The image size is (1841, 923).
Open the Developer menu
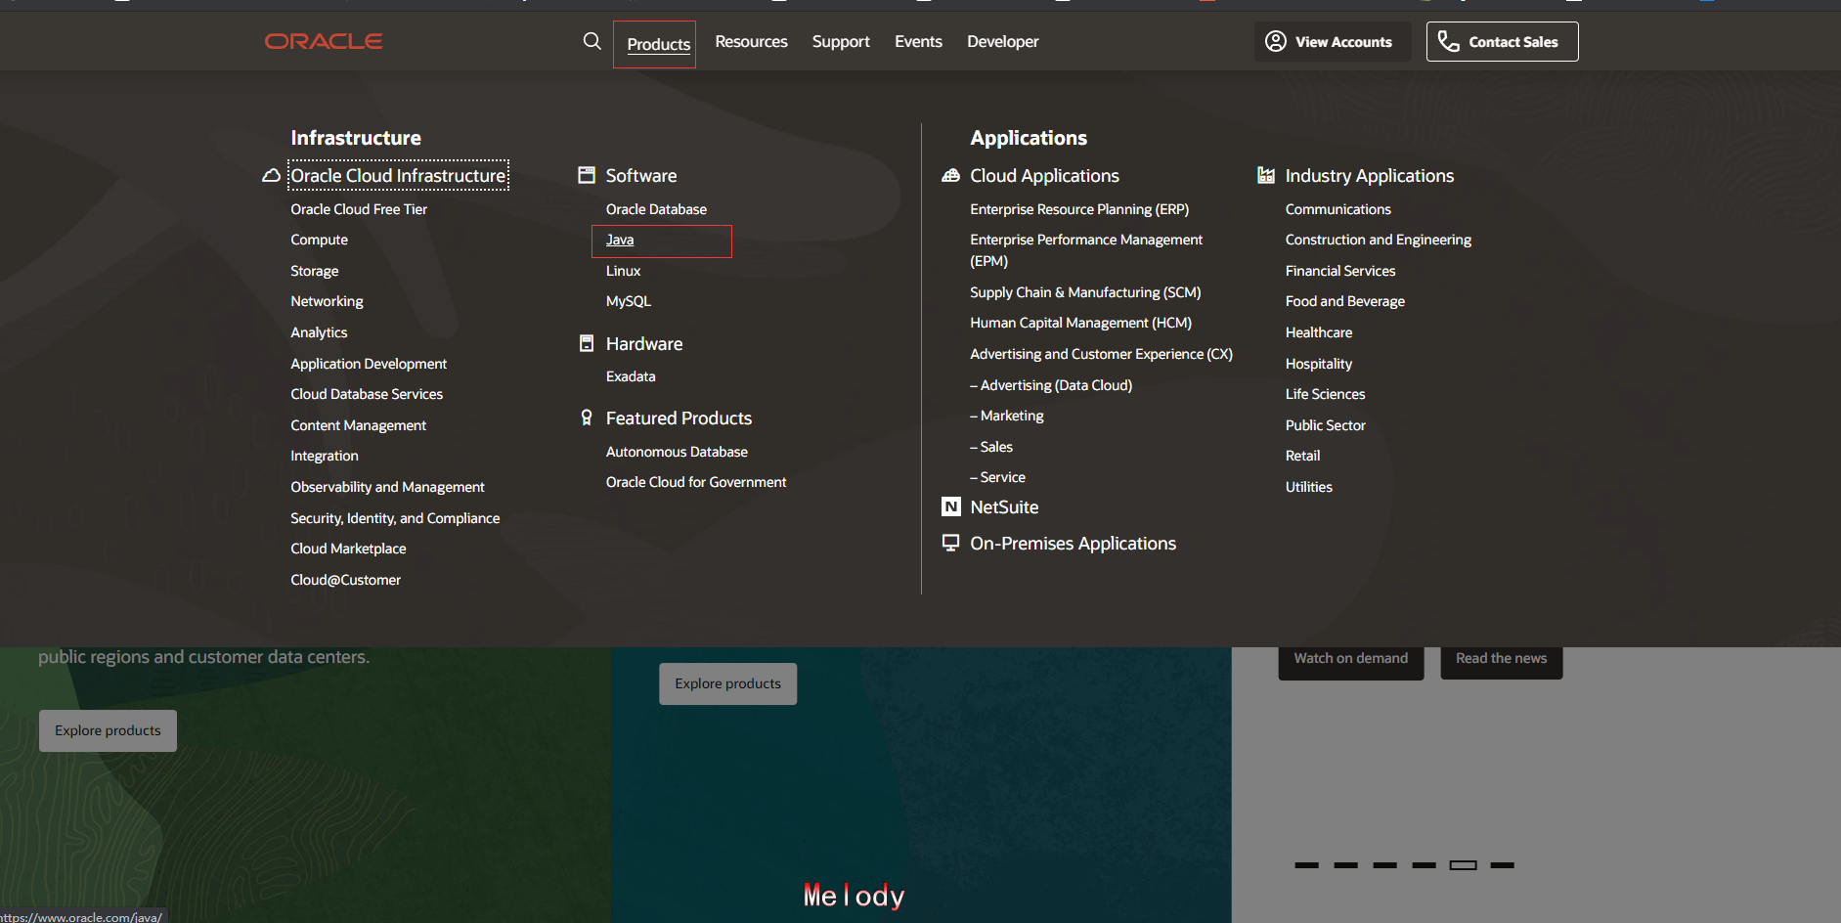click(1002, 41)
